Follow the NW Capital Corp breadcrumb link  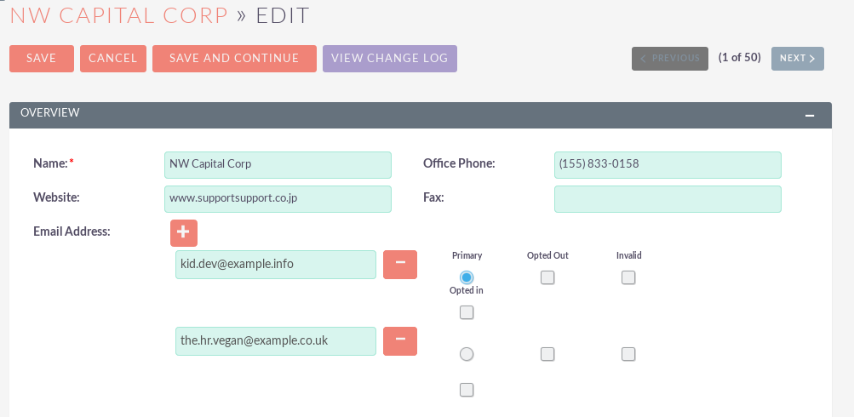(x=119, y=15)
